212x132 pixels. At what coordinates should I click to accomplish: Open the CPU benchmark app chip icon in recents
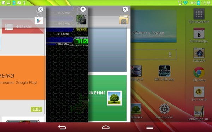click(81, 20)
